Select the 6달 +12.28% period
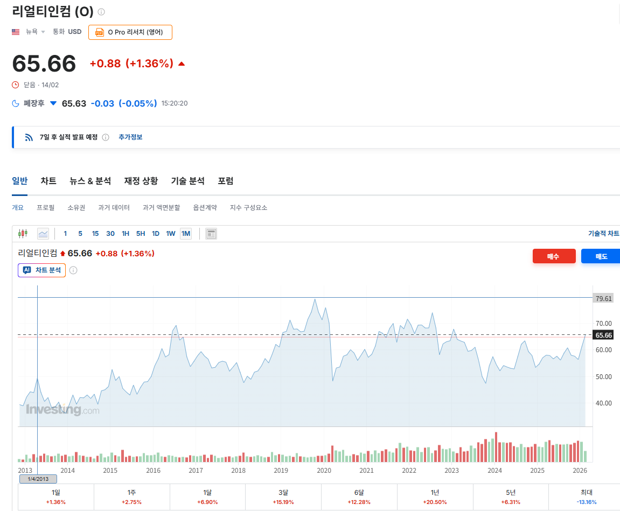This screenshot has height=511, width=620. [x=359, y=497]
